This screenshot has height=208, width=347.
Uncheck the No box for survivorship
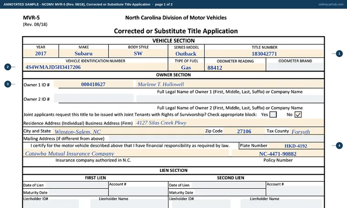(x=298, y=114)
